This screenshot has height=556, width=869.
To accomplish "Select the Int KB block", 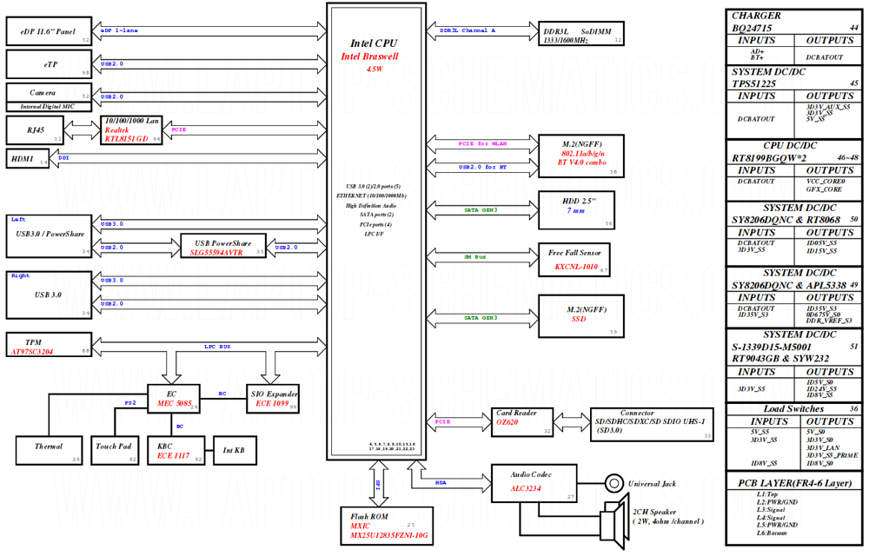I will click(x=233, y=450).
